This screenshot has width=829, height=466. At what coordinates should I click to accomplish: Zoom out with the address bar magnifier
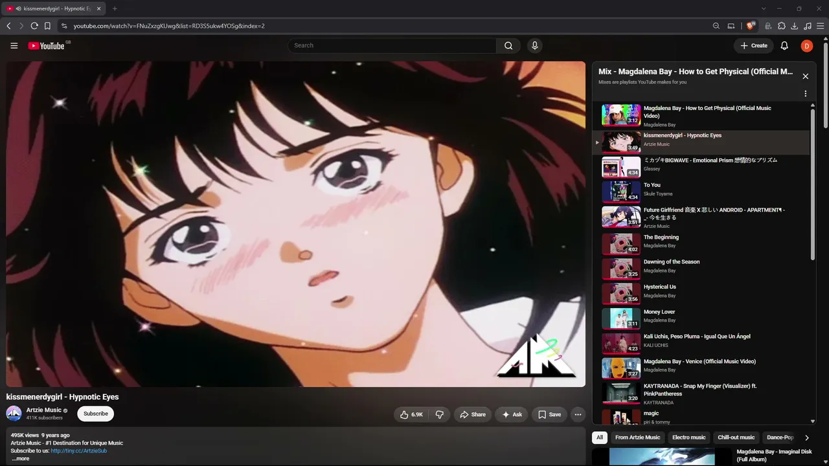coord(716,26)
